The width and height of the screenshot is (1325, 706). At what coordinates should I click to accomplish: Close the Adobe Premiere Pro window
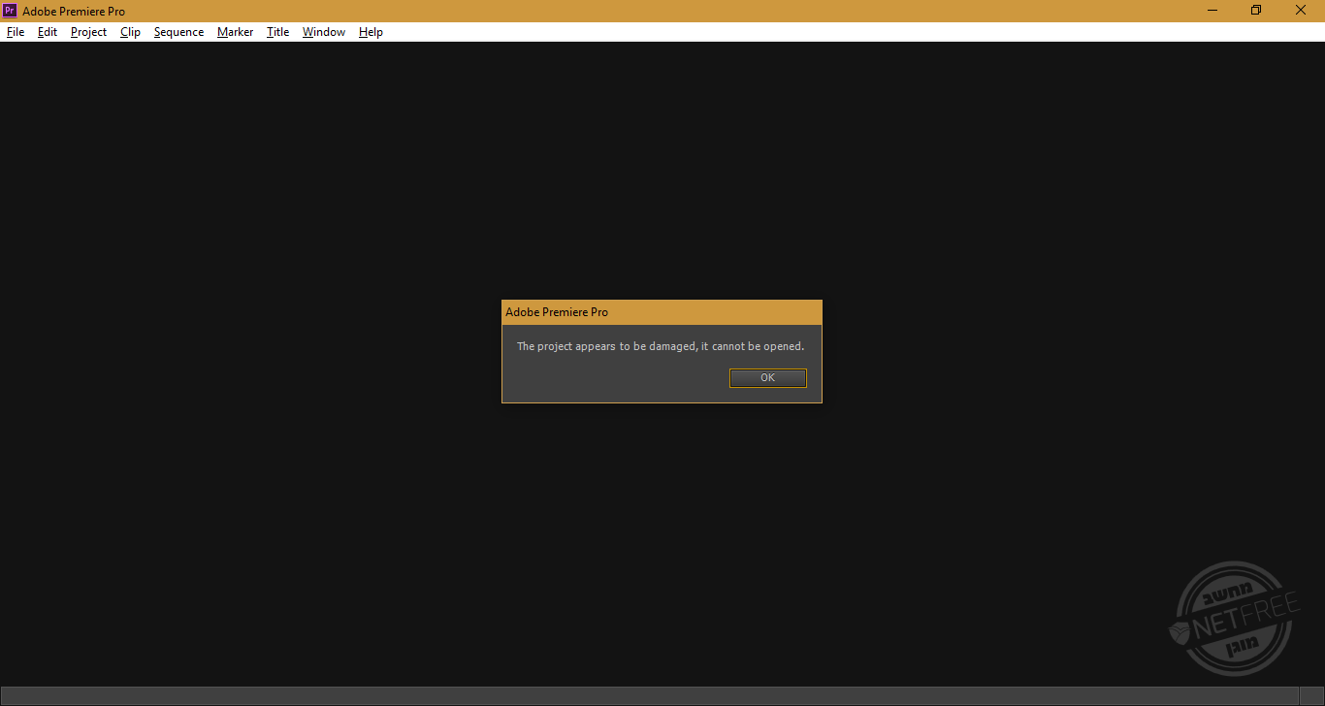point(1301,11)
